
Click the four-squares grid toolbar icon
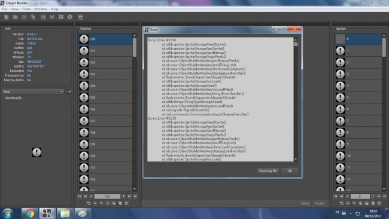(61, 17)
